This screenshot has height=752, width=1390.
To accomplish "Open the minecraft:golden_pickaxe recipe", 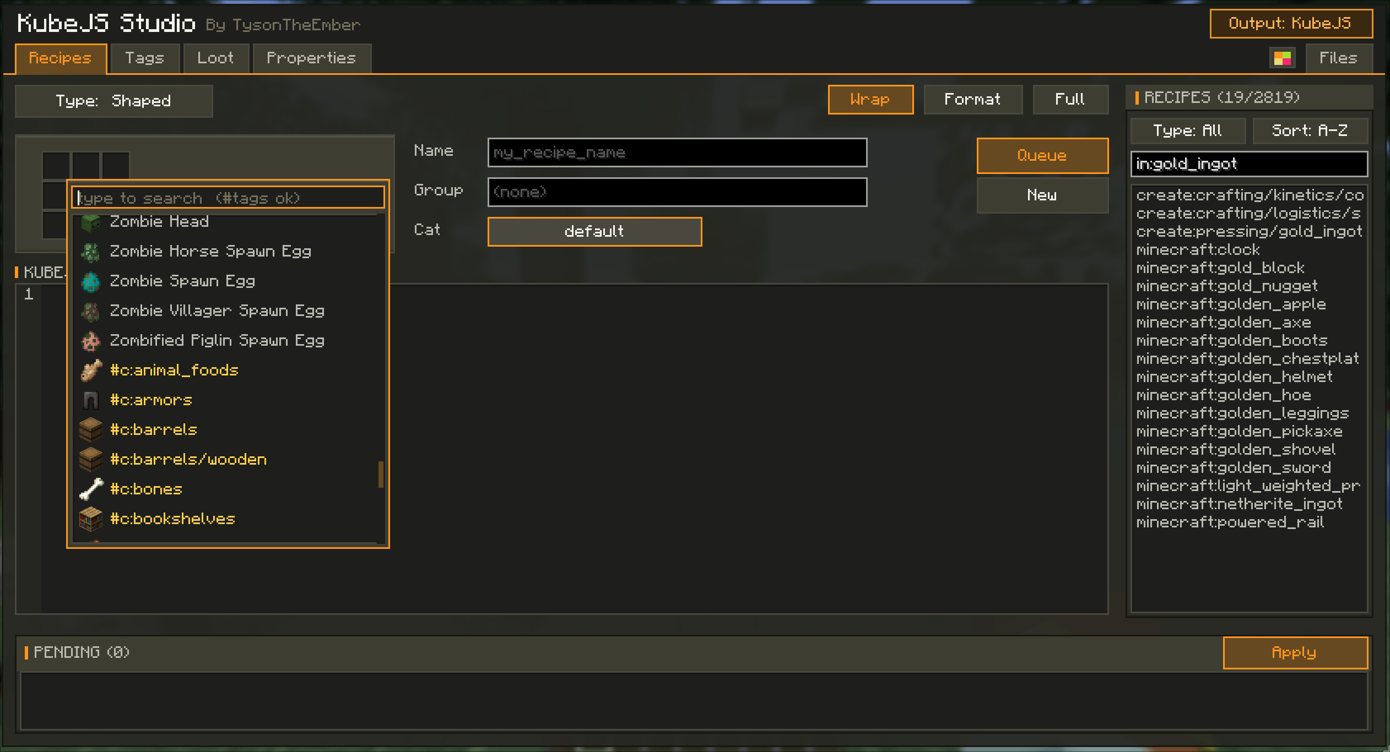I will [1249, 432].
